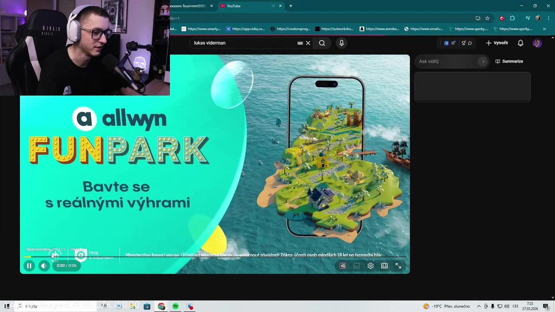This screenshot has width=555, height=312.
Task: Click the install/cast icon in address bar
Action: coord(478,18)
